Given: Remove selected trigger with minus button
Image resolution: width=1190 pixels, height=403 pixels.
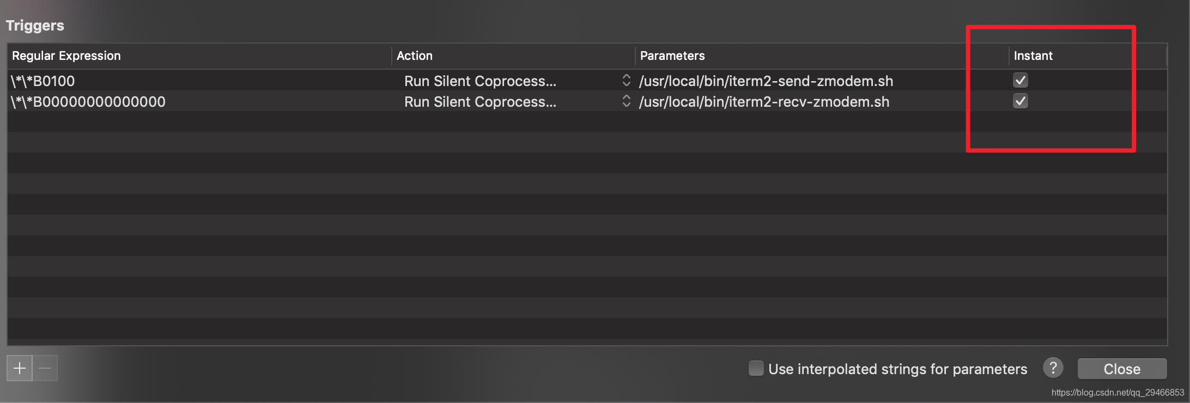Looking at the screenshot, I should (45, 368).
